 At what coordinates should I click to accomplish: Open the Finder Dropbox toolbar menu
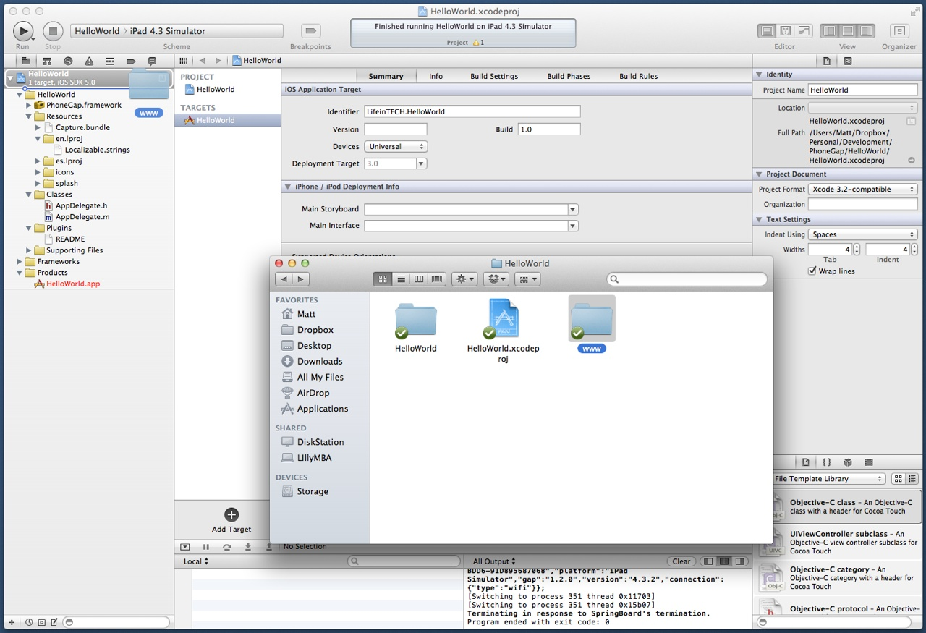[x=496, y=279]
